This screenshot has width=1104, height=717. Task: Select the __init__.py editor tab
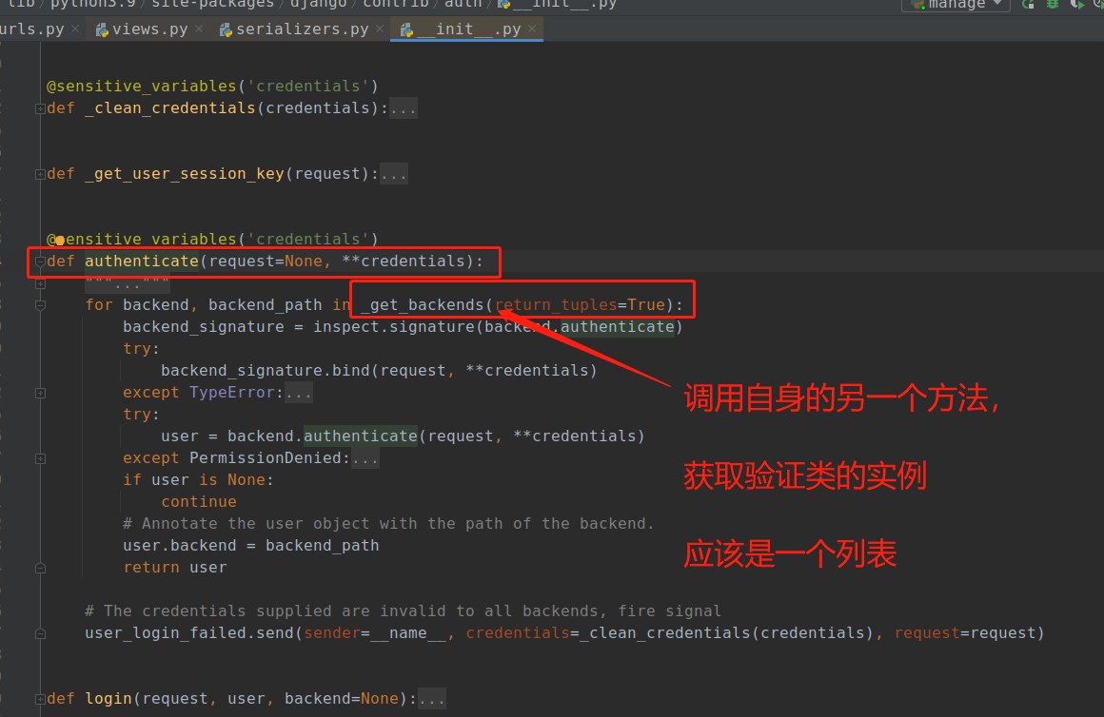coord(467,29)
